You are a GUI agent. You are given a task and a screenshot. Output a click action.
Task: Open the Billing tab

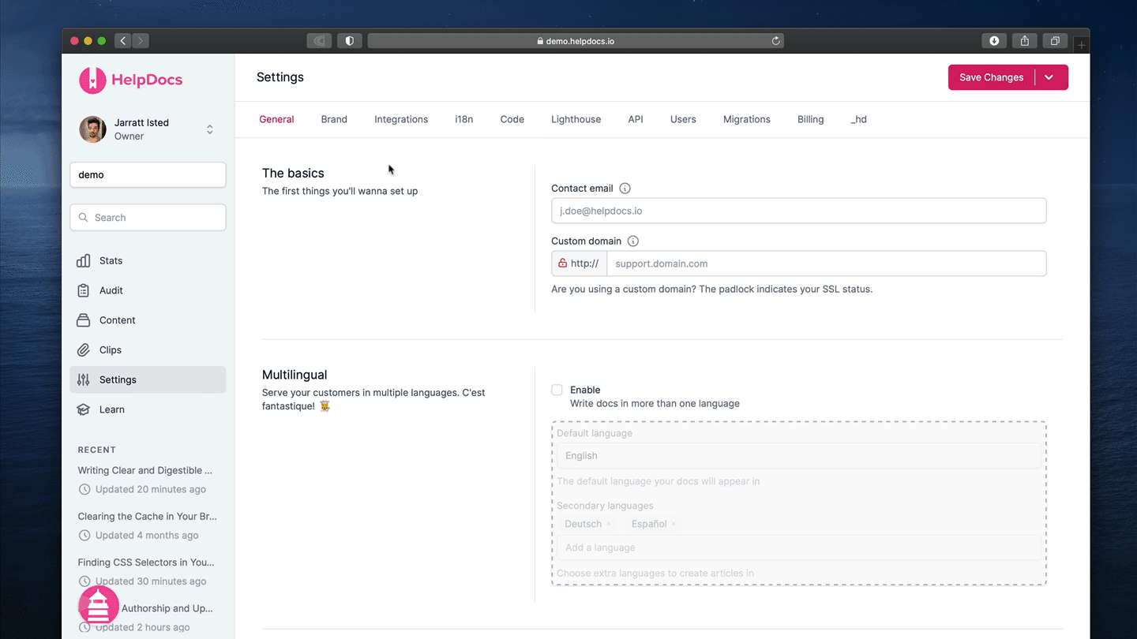tap(811, 120)
